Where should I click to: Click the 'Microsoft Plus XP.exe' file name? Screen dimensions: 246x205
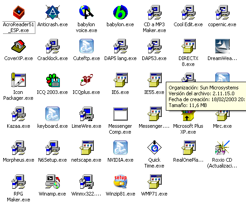pos(188,129)
